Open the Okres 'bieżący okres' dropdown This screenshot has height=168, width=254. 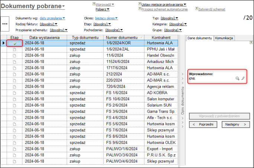pos(106,18)
